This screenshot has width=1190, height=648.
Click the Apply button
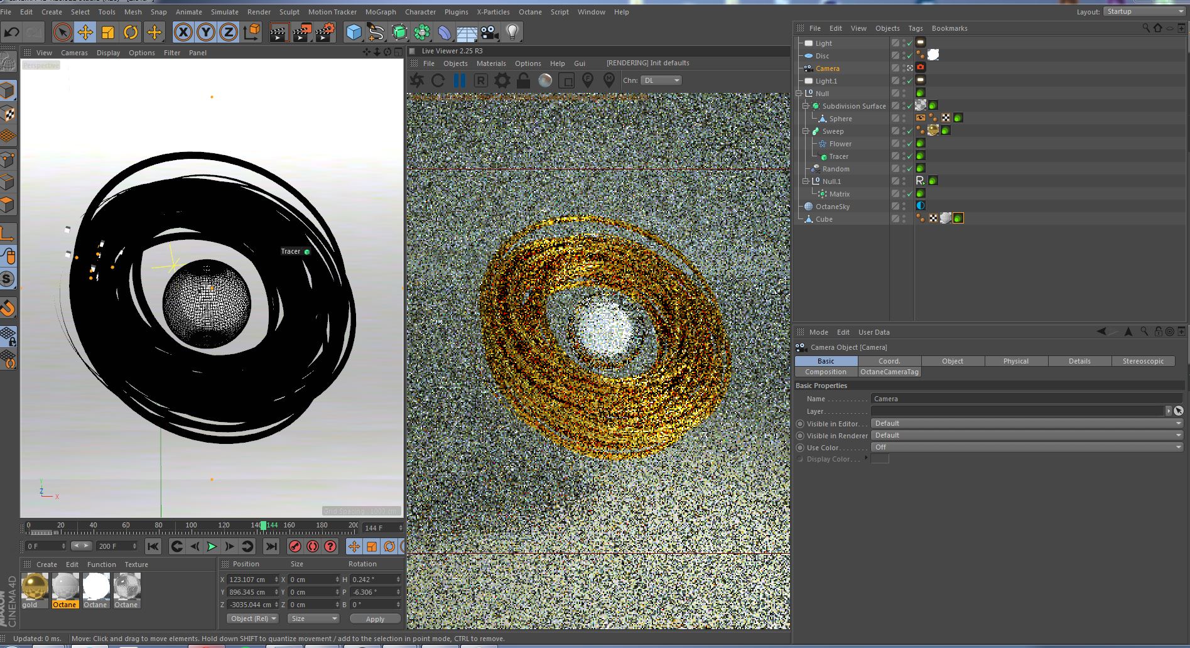pyautogui.click(x=375, y=618)
